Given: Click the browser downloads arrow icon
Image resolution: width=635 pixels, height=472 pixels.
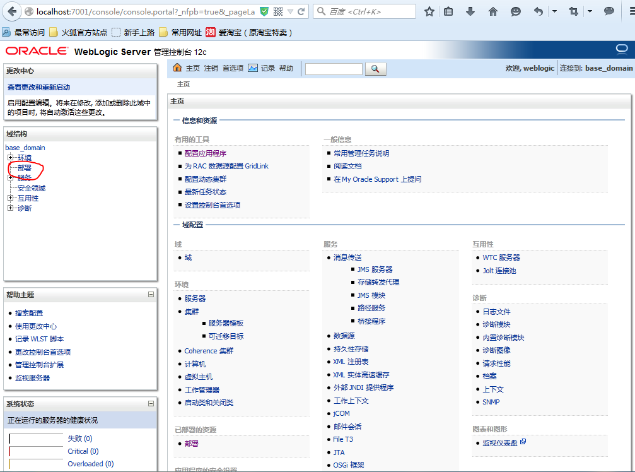Looking at the screenshot, I should pyautogui.click(x=470, y=11).
